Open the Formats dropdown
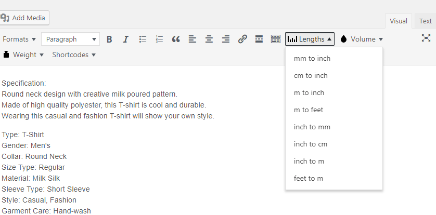This screenshot has height=215, width=436. (x=19, y=39)
